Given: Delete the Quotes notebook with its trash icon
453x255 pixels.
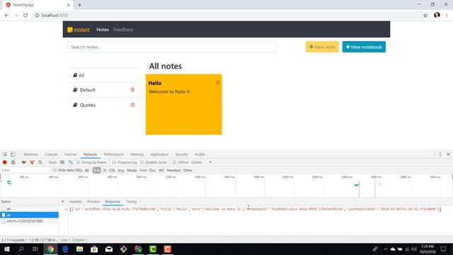Looking at the screenshot, I should [132, 105].
